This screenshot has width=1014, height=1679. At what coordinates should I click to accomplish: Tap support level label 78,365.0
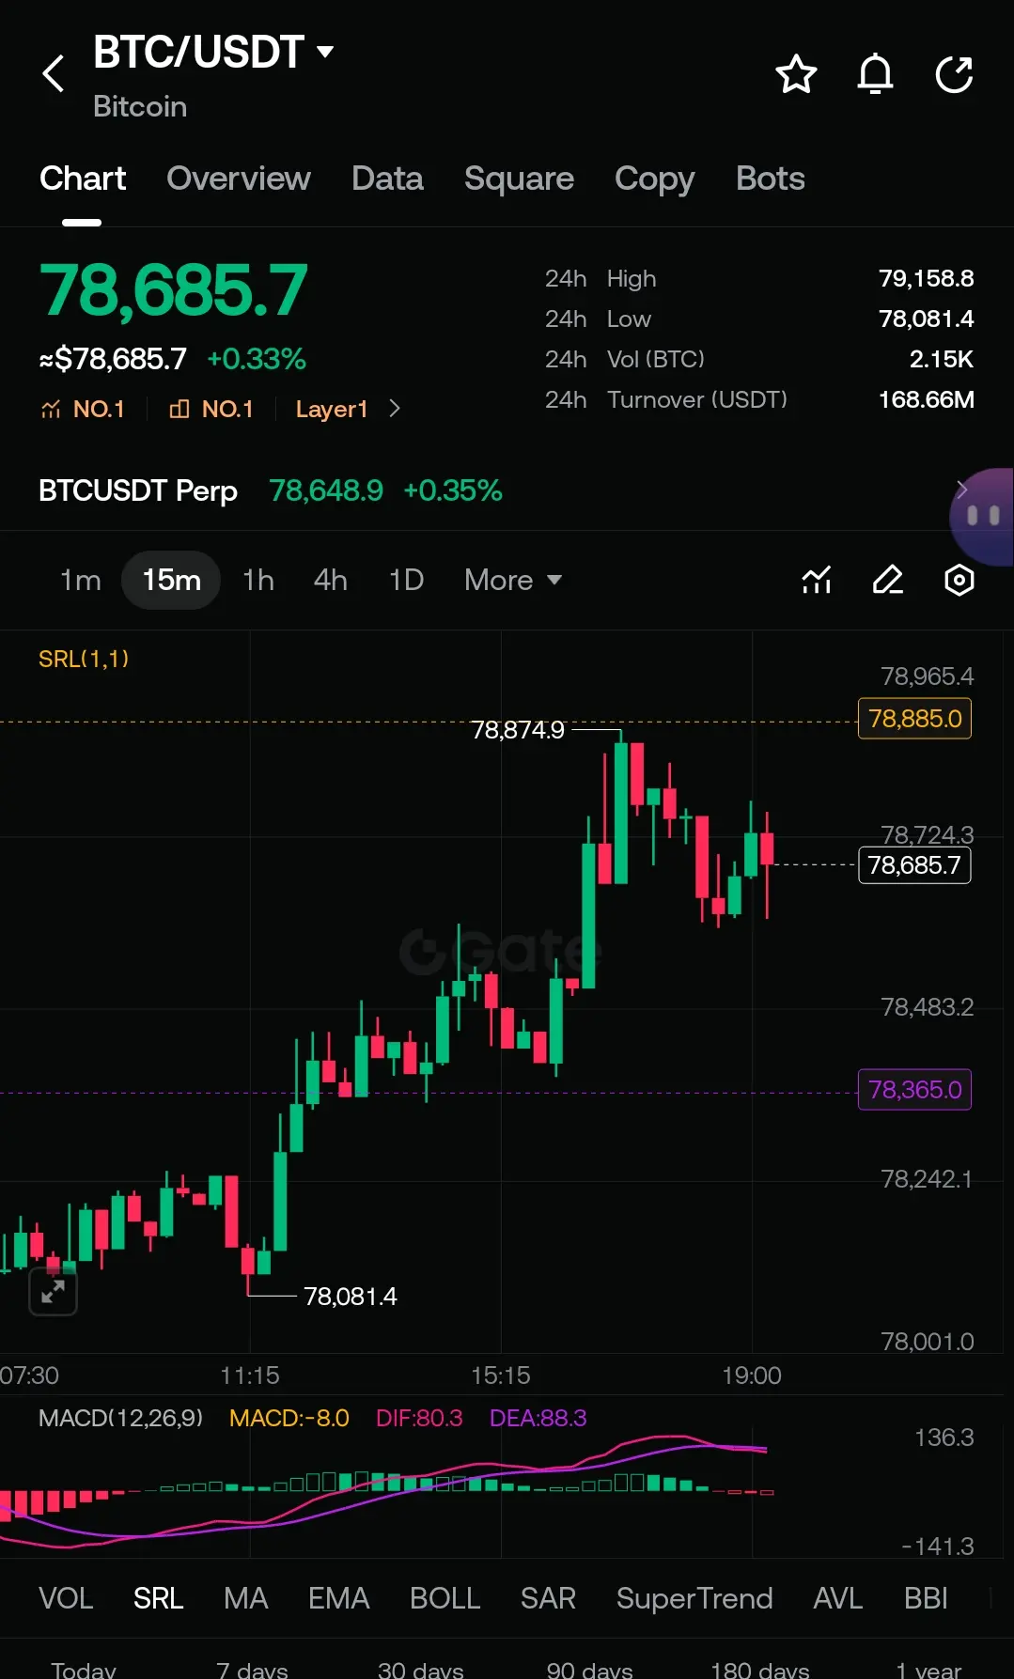coord(914,1090)
